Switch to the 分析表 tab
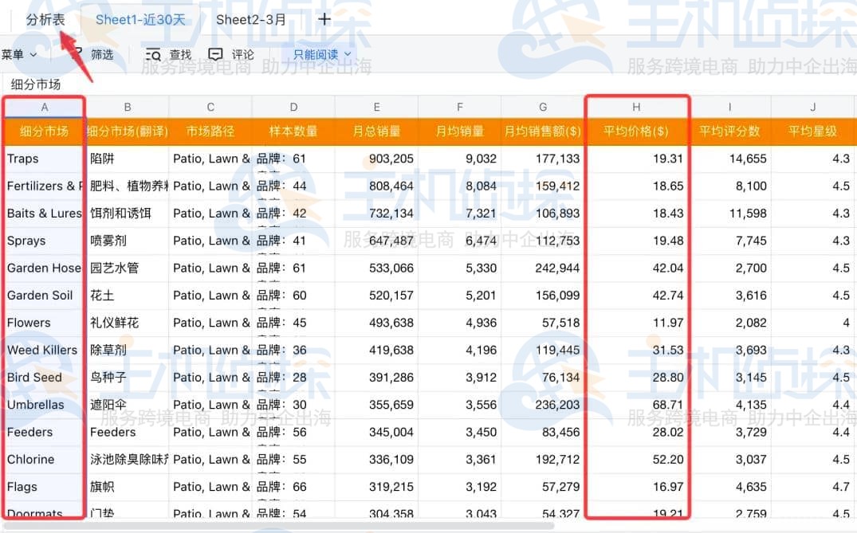857x533 pixels. coord(45,20)
